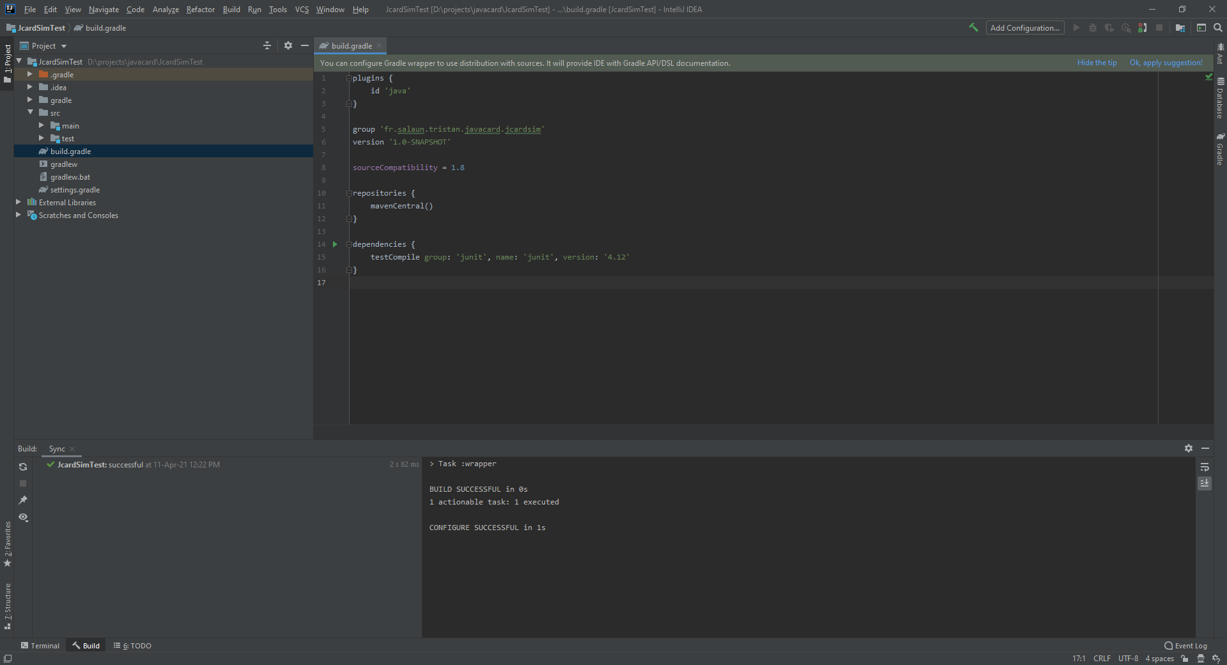1227x665 pixels.
Task: Click the run gutter arrow beside dependencies
Action: [335, 244]
